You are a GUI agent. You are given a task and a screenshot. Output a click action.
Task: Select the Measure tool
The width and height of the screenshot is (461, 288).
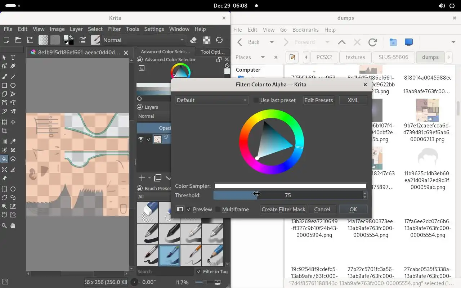coord(13,170)
